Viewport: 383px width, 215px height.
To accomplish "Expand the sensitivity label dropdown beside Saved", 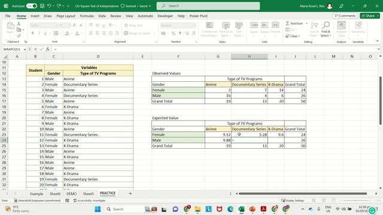I will [x=150, y=6].
